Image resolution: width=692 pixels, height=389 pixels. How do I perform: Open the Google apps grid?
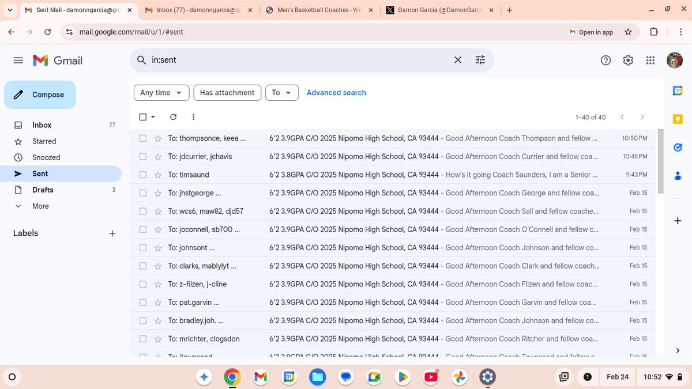(650, 61)
